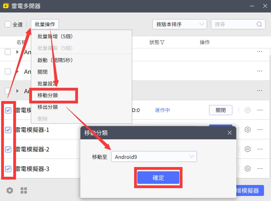Open settings hexagon icon of 雷電模擬器-2
Image resolution: width=271 pixels, height=201 pixels.
coord(248,149)
